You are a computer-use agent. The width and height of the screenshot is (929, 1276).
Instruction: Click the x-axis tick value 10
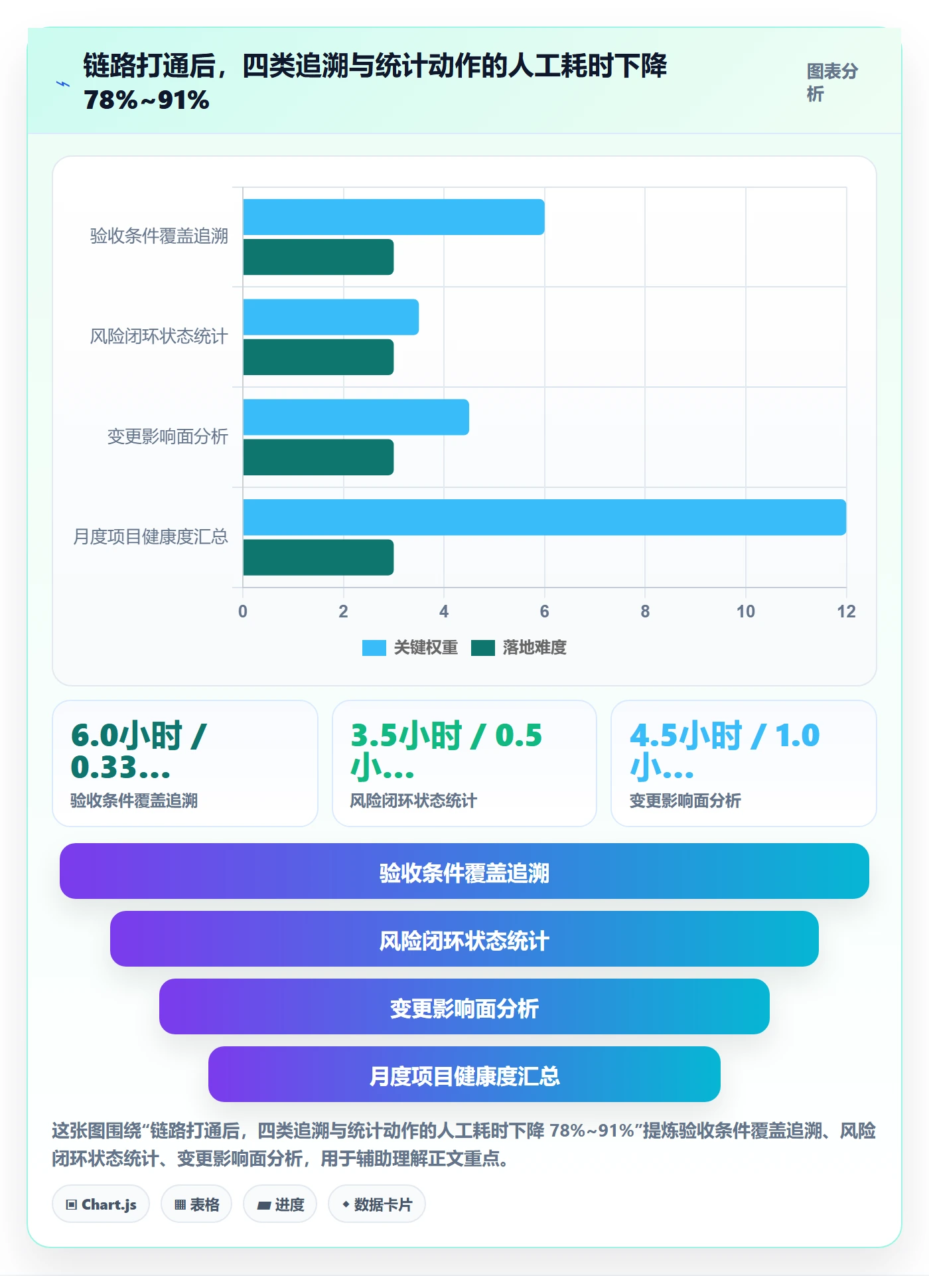point(746,611)
